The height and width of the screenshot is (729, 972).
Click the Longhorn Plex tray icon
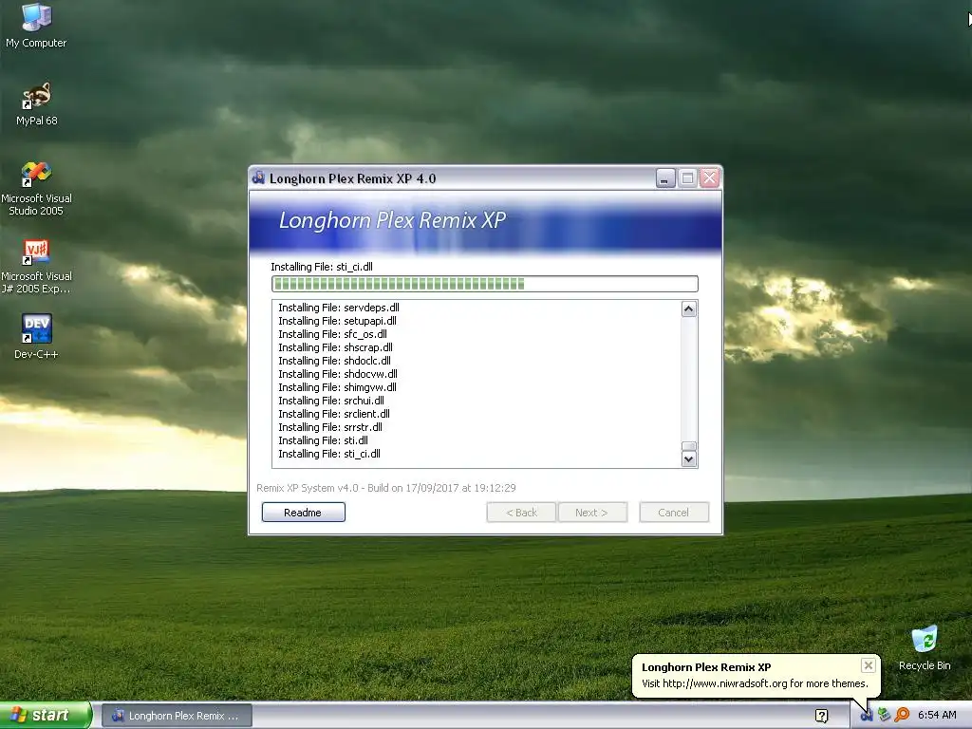(866, 715)
